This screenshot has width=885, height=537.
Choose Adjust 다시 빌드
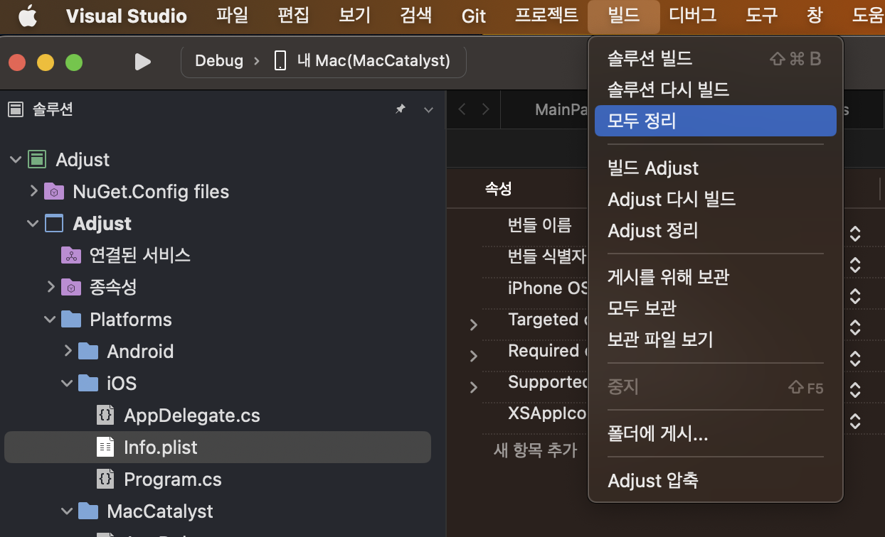pyautogui.click(x=715, y=200)
